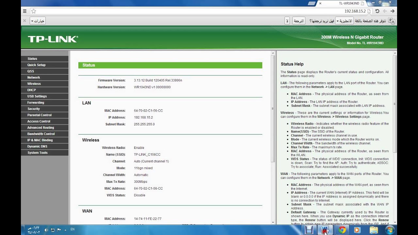Viewport: 418px width, 235px height.
Task: Open Access Control in the sidebar
Action: [x=45, y=121]
